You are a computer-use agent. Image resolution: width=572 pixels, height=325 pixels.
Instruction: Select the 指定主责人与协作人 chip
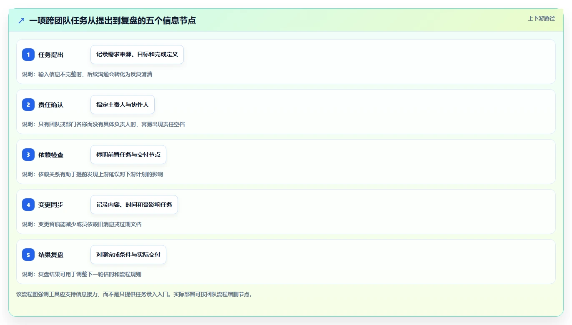tap(123, 105)
